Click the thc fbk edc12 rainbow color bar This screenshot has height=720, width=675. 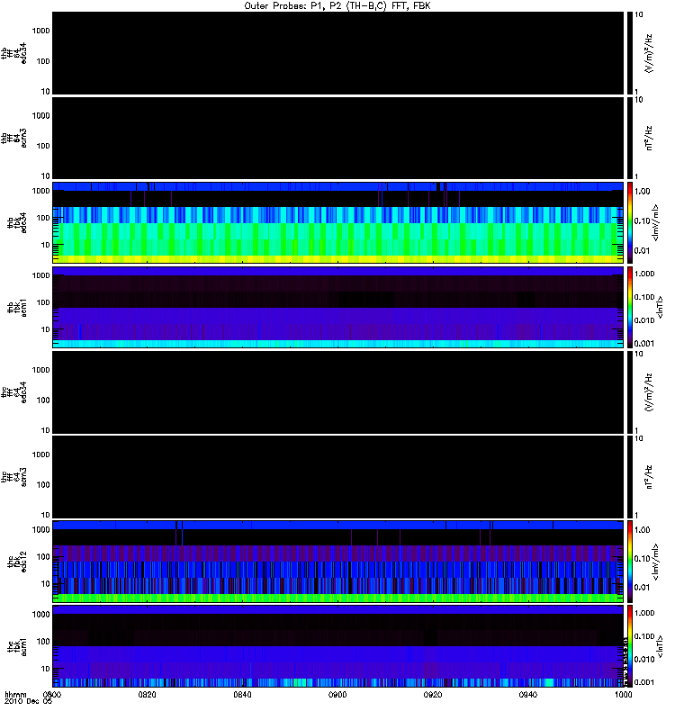[630, 562]
